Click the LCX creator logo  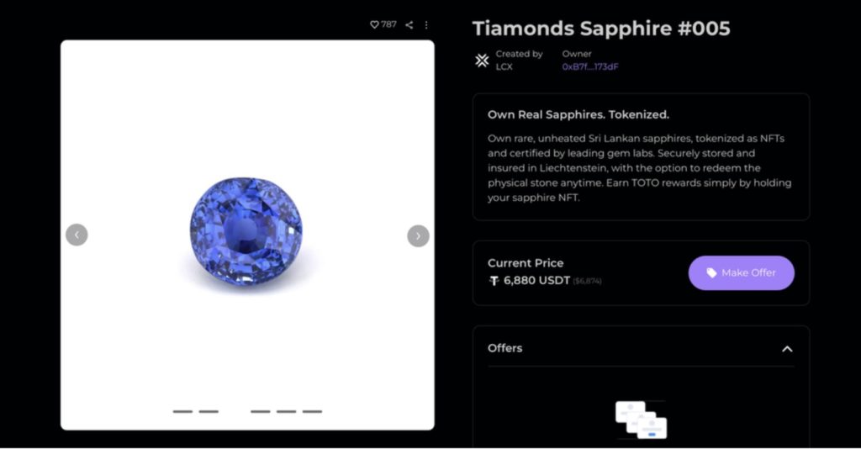pos(482,61)
